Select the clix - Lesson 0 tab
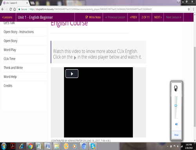The image size is (196, 150). click(15, 3)
